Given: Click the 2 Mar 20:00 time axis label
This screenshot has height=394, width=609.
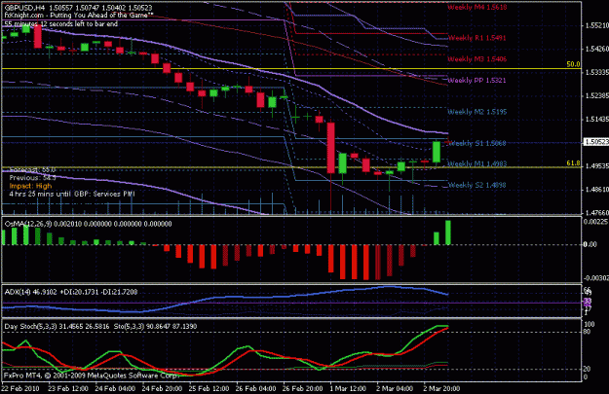Looking at the screenshot, I should pyautogui.click(x=441, y=388).
